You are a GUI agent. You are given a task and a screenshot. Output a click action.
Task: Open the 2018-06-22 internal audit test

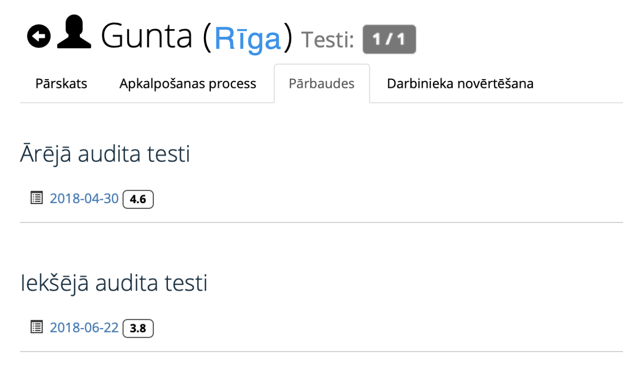point(84,327)
